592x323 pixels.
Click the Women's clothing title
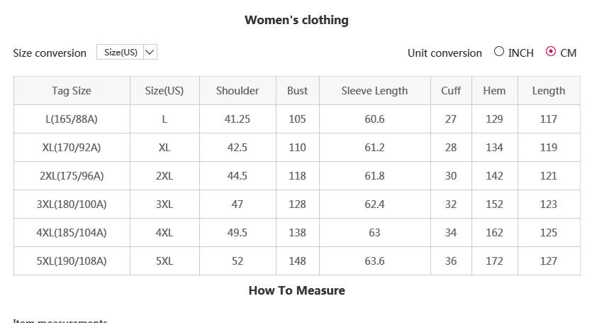pyautogui.click(x=296, y=20)
